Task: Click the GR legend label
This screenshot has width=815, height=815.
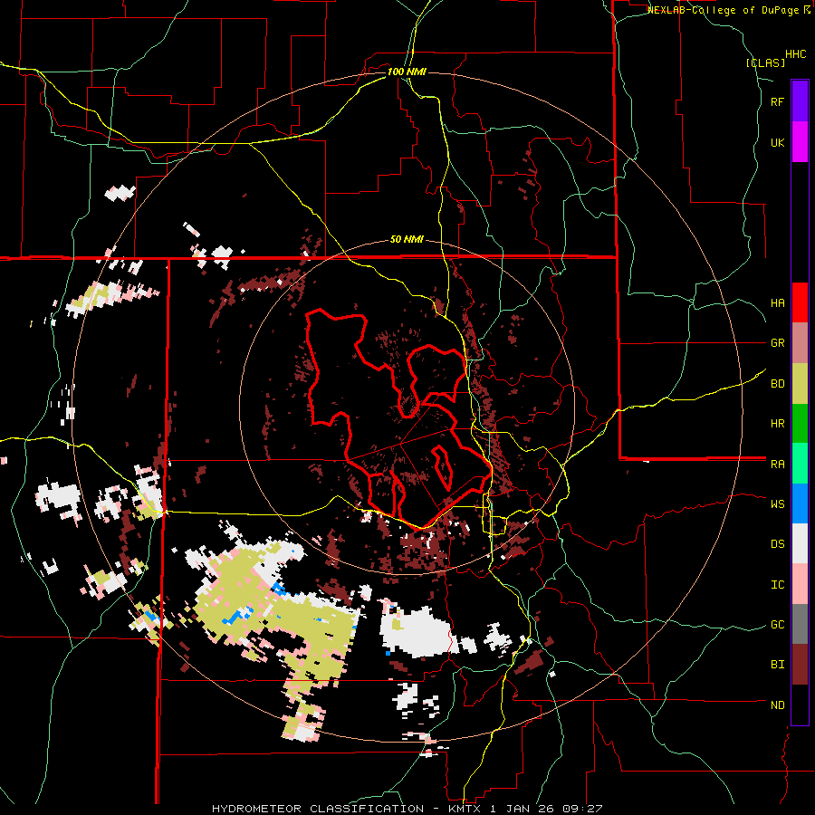Action: point(777,343)
